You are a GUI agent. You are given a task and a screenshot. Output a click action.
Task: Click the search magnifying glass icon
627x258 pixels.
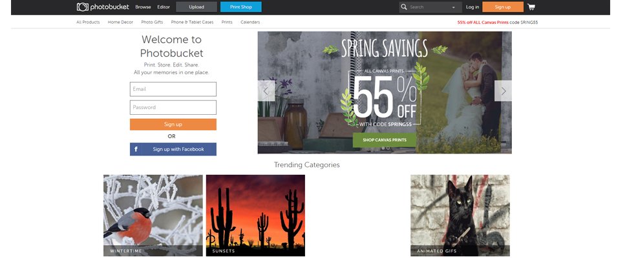click(404, 7)
